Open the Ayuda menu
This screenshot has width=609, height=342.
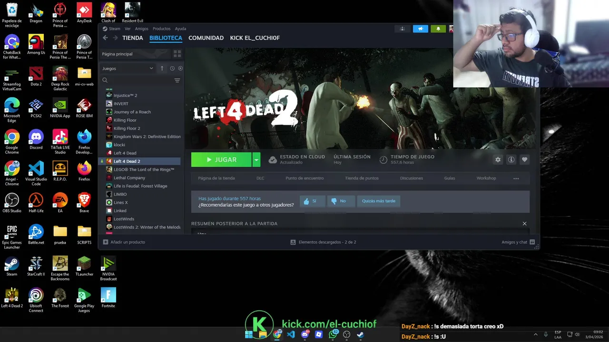tap(180, 28)
